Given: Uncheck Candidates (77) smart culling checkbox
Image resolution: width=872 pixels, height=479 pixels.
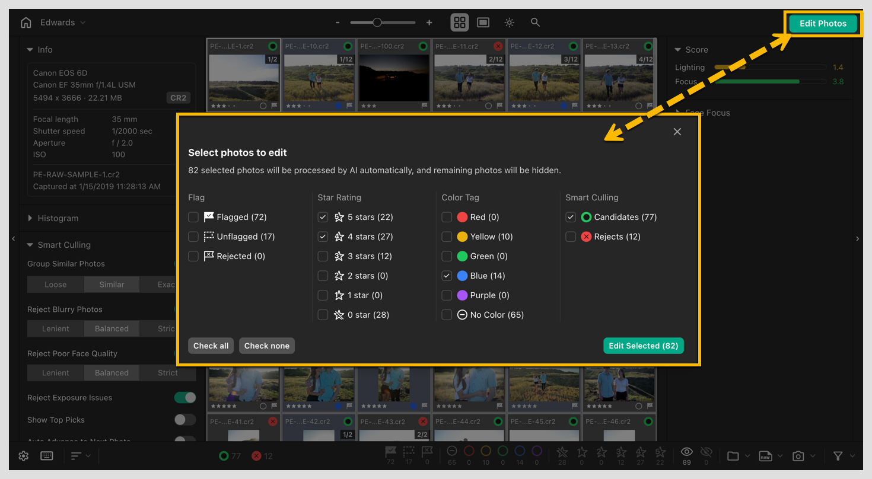Looking at the screenshot, I should [x=571, y=217].
